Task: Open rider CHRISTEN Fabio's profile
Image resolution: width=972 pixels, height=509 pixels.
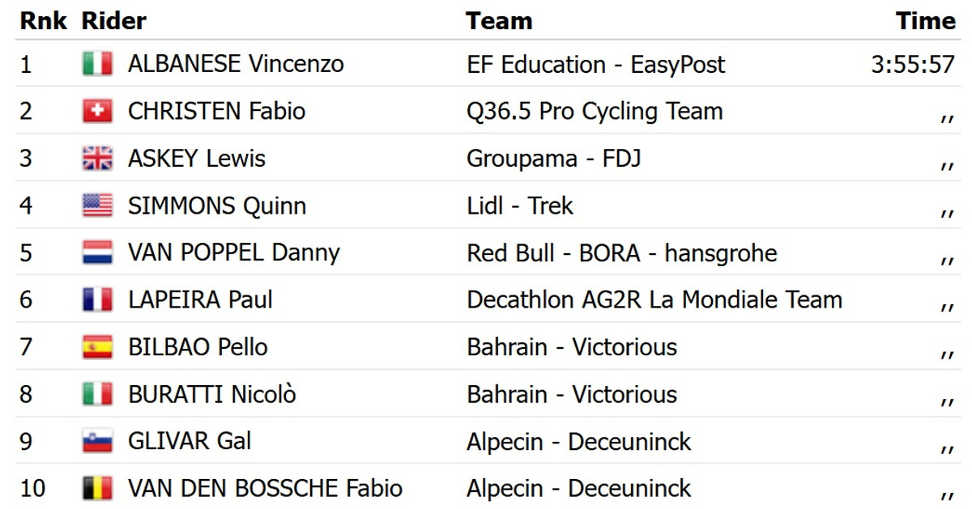Action: (x=216, y=111)
